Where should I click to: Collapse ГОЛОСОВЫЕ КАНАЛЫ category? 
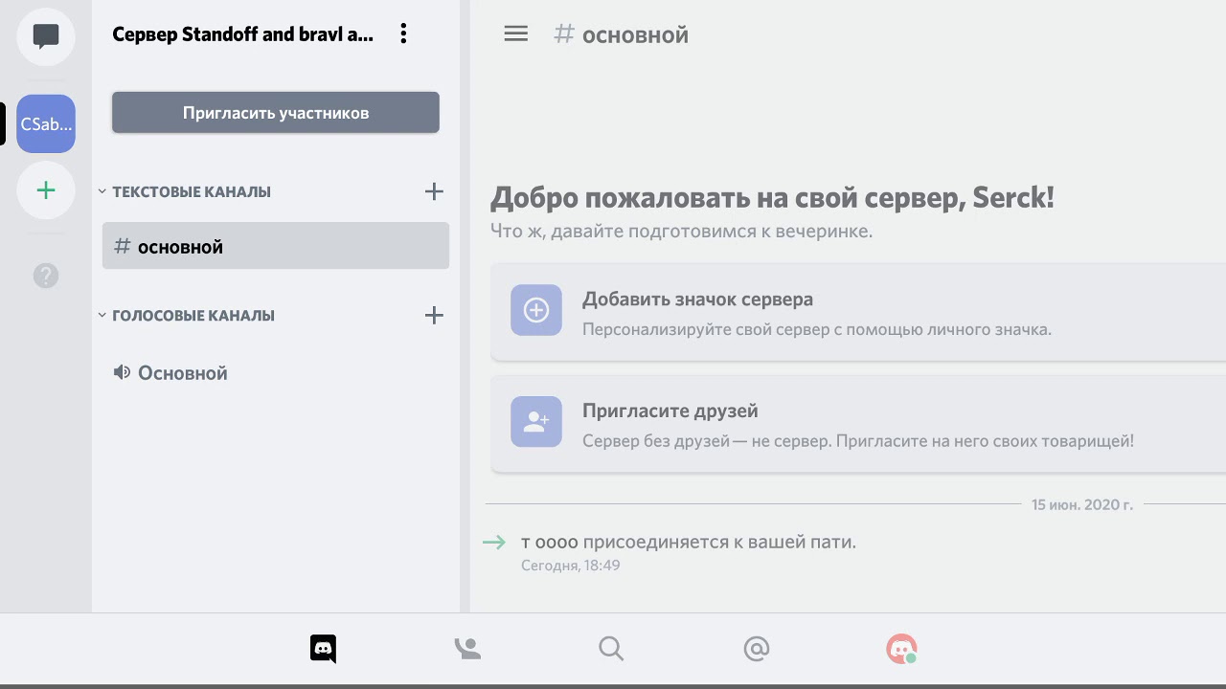coord(187,315)
